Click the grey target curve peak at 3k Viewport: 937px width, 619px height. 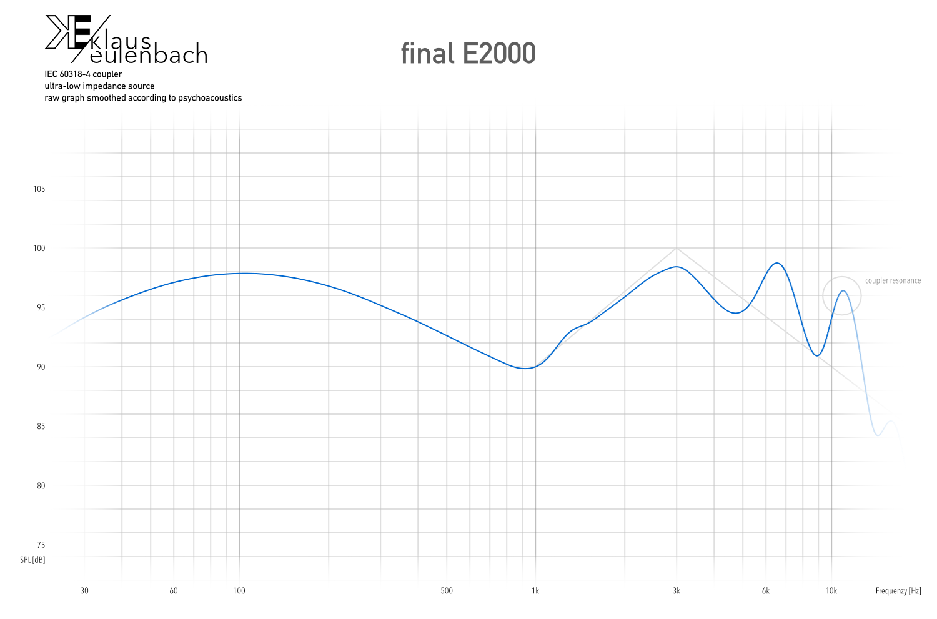[x=677, y=249]
